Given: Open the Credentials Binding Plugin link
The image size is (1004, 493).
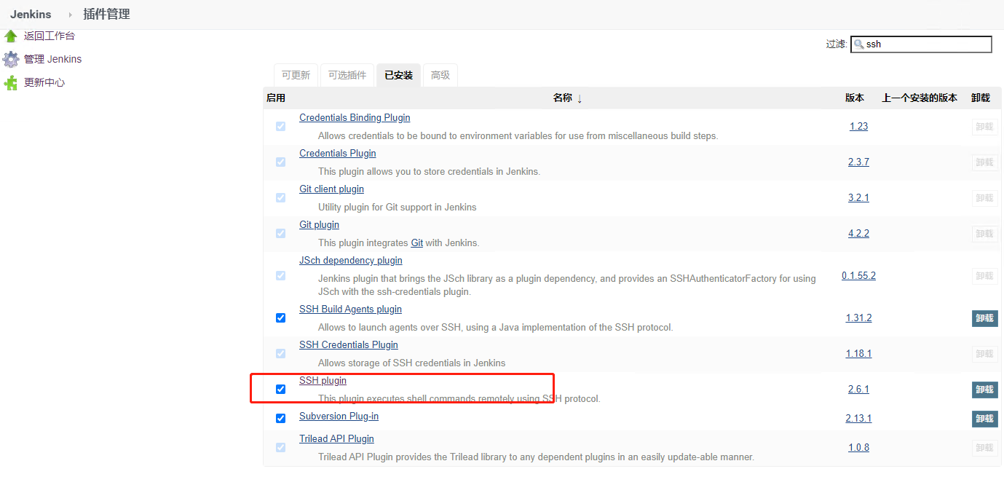Looking at the screenshot, I should click(355, 117).
